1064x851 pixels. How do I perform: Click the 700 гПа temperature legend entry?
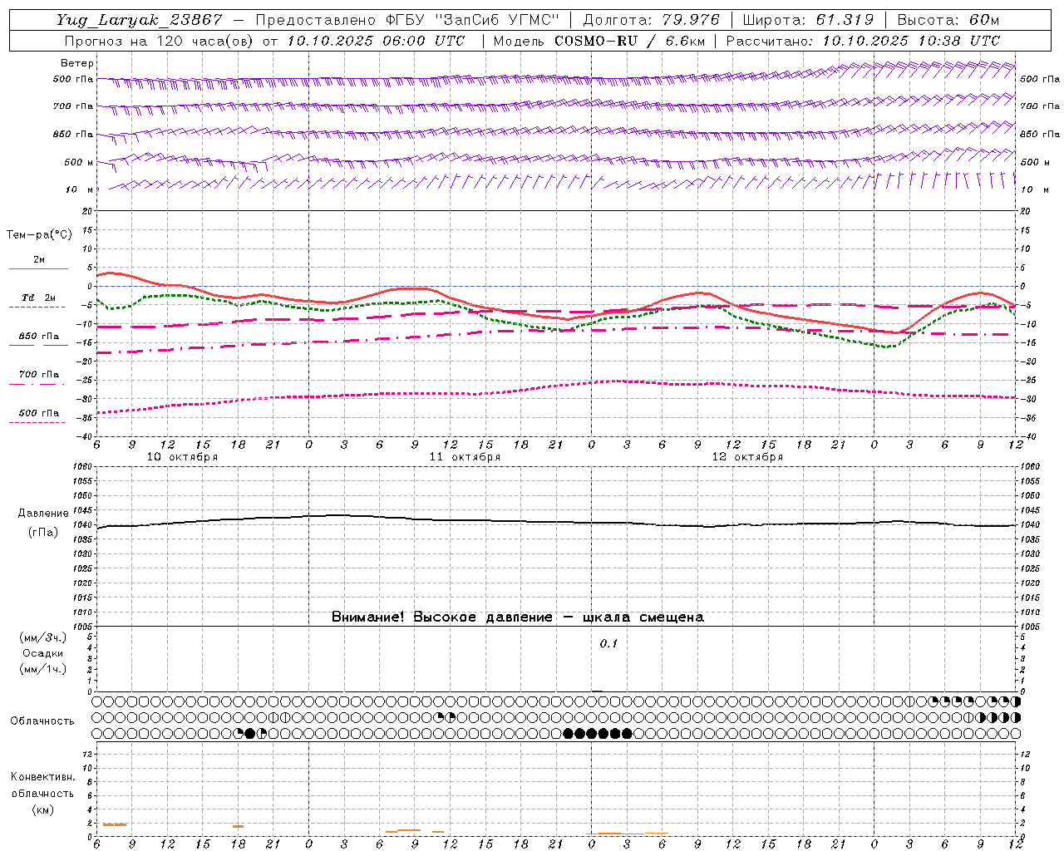point(39,374)
